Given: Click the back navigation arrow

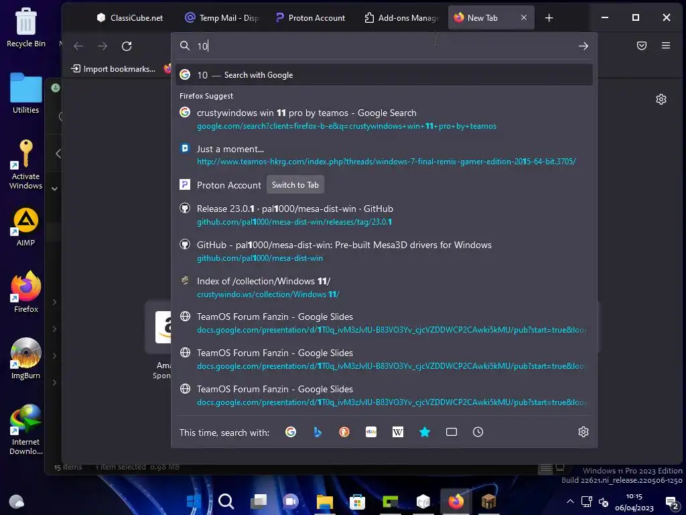Looking at the screenshot, I should (78, 46).
